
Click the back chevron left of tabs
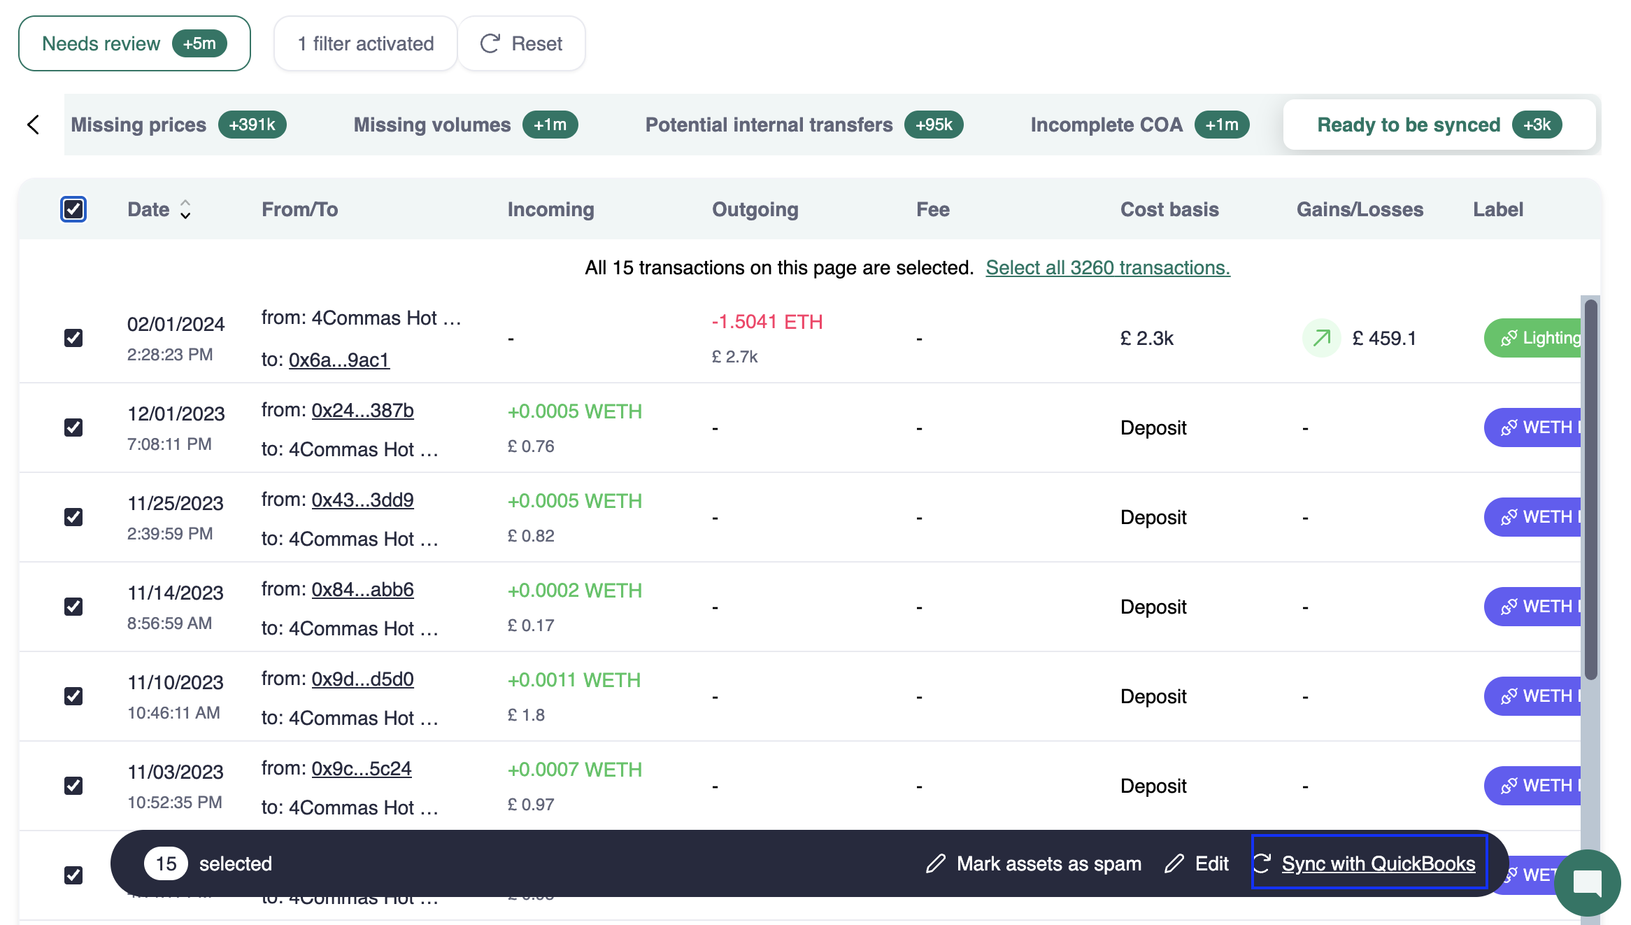coord(33,125)
